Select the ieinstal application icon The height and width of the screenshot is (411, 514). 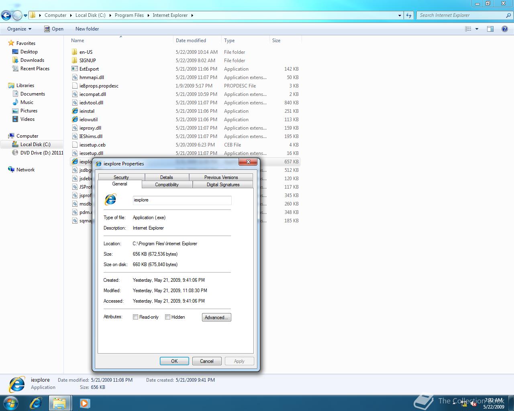point(75,111)
